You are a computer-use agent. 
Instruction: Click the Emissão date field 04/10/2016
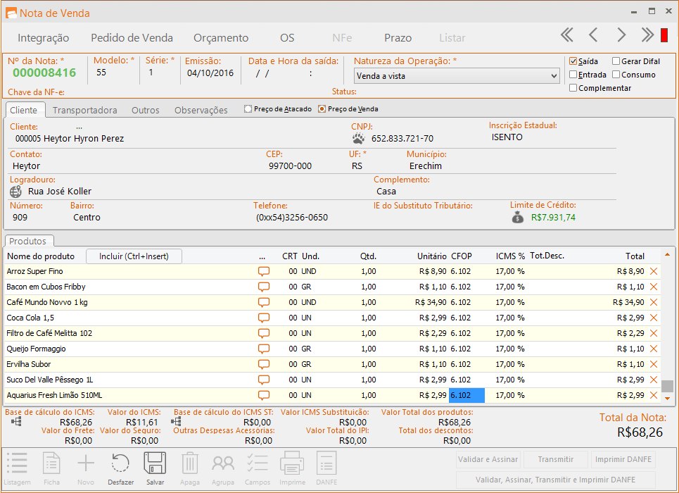(x=210, y=73)
